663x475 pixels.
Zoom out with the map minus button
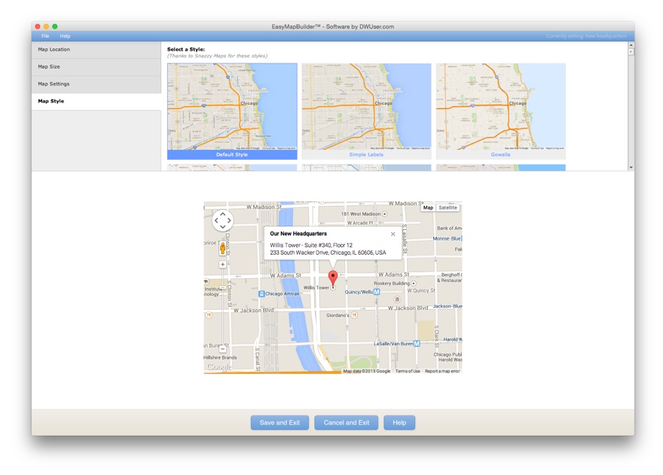tap(222, 349)
